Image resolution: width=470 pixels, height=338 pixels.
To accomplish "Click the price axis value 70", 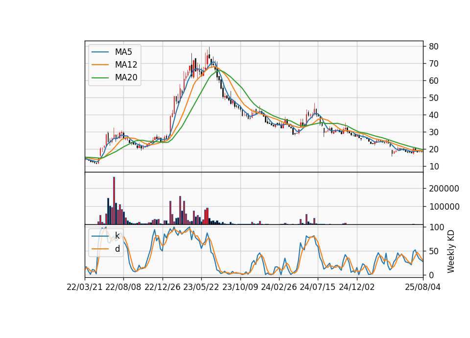I will pyautogui.click(x=434, y=64).
